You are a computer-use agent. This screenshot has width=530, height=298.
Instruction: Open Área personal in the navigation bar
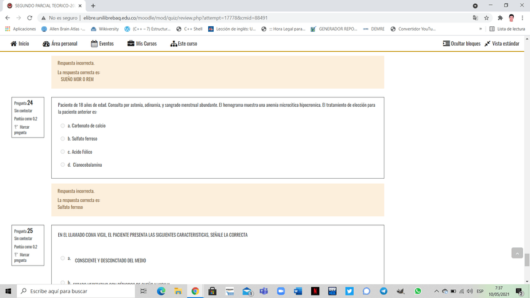[60, 44]
